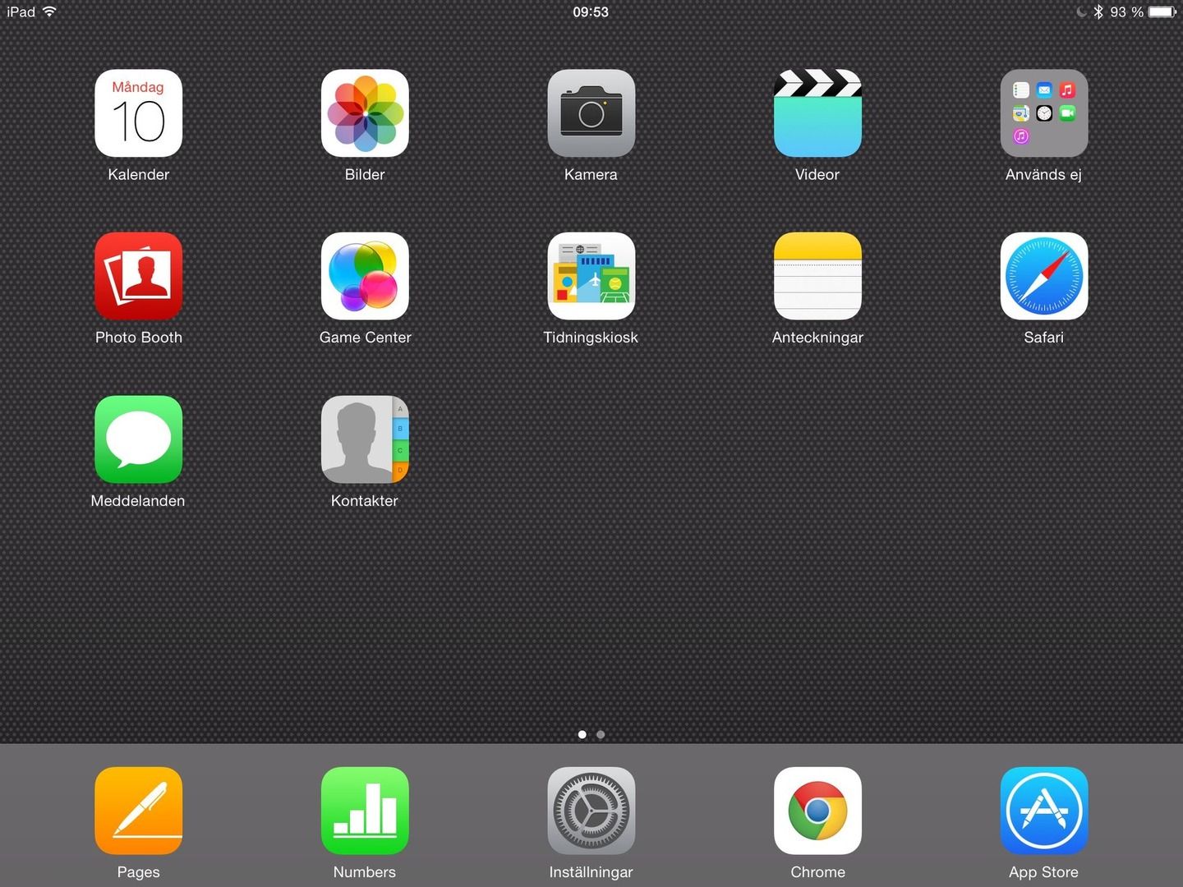Viewport: 1183px width, 887px height.
Task: Tap the clock showing 09:53
Action: tap(591, 12)
